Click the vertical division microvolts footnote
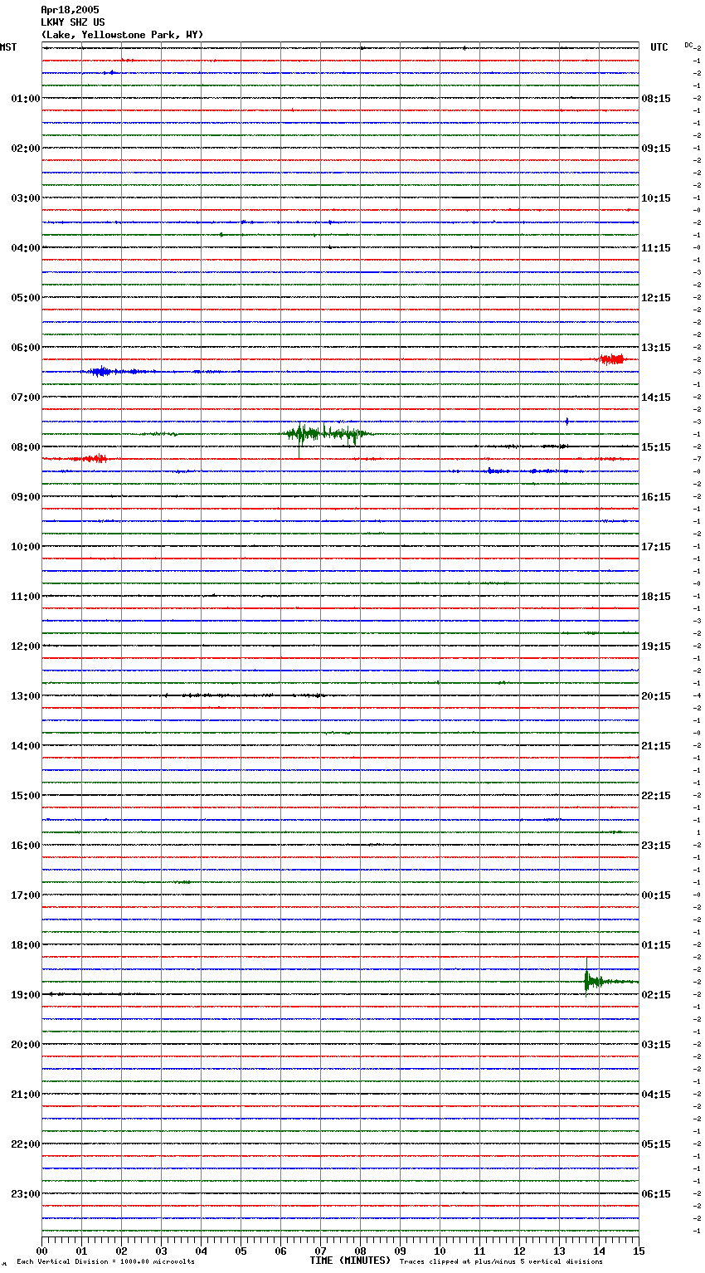The image size is (705, 1273). tap(105, 1262)
